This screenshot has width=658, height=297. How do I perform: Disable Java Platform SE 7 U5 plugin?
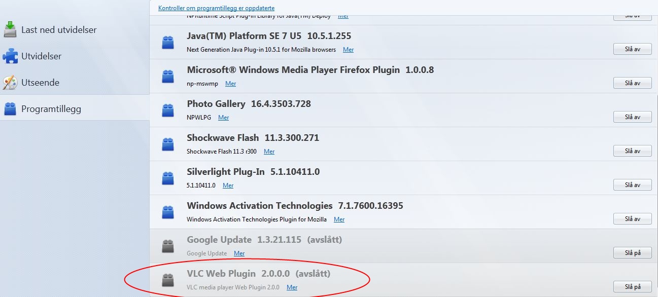click(x=633, y=49)
